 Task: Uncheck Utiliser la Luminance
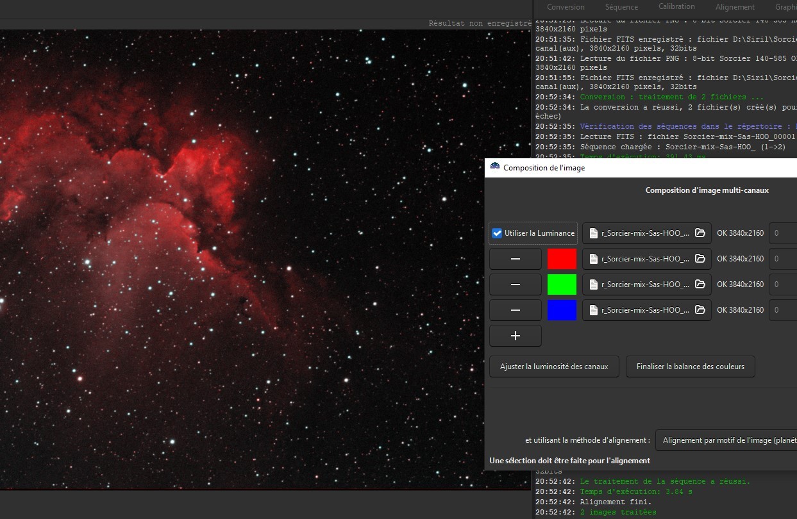pos(497,233)
